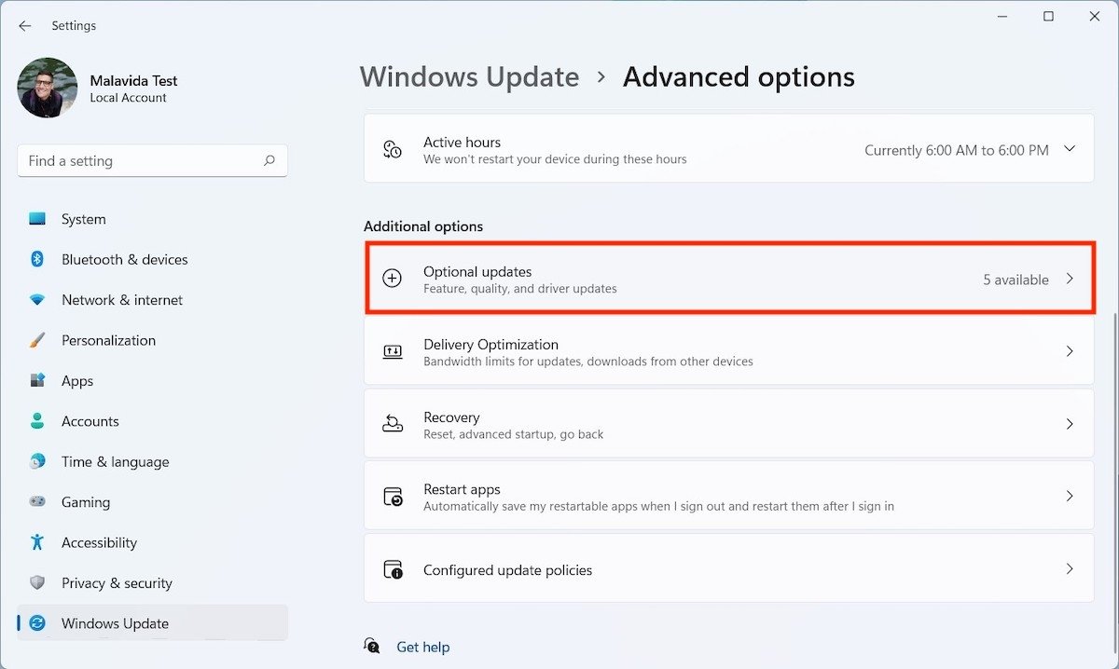Go to Accessibility label
The width and height of the screenshot is (1119, 669).
click(x=99, y=542)
